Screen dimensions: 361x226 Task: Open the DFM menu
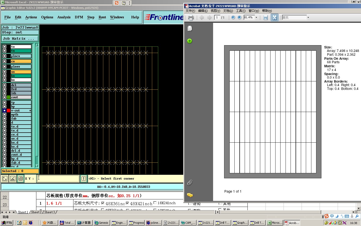tap(79, 17)
